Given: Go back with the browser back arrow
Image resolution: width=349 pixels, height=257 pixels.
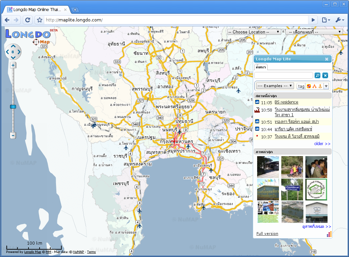Looking at the screenshot, I should (x=7, y=20).
